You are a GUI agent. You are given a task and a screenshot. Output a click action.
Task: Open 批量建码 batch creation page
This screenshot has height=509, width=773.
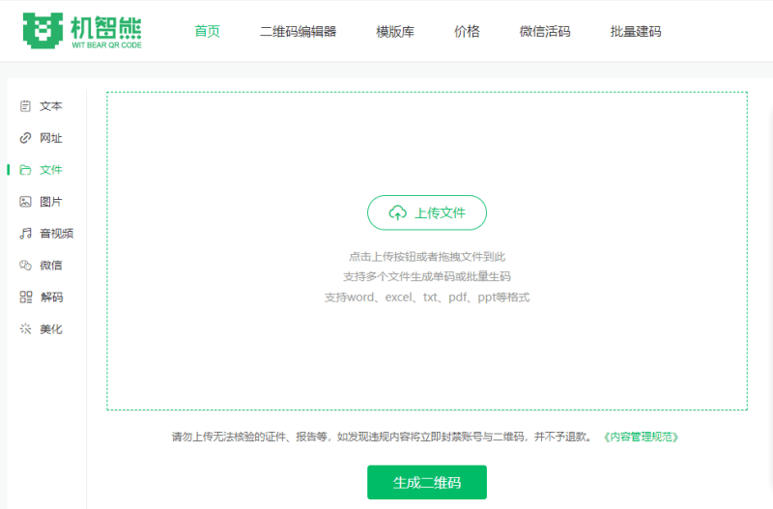click(636, 32)
